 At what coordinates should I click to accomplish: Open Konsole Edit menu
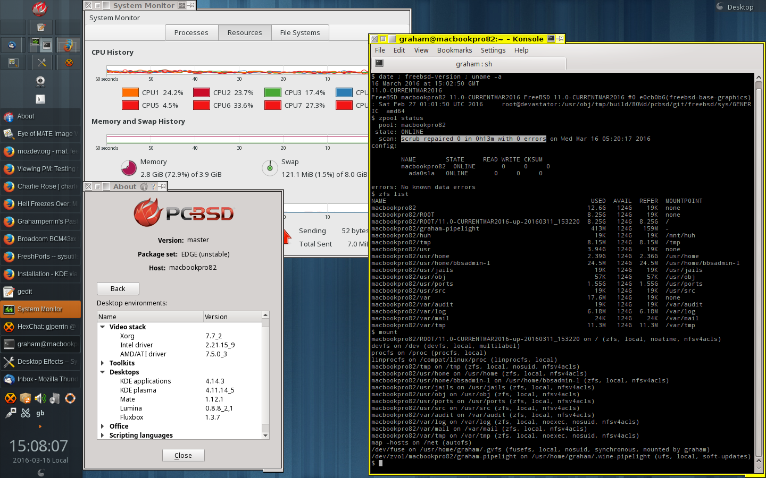coord(399,50)
